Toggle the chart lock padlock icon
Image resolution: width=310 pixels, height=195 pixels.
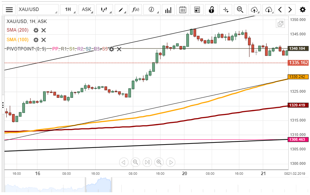211,10
